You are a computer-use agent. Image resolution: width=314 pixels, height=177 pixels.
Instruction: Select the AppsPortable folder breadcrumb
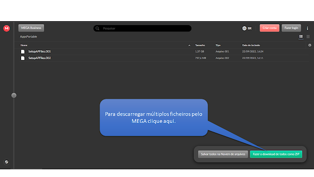[x=28, y=36]
